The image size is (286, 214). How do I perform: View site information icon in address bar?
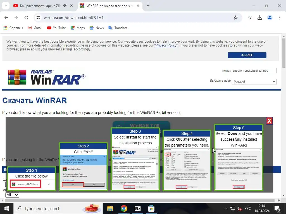38,18
